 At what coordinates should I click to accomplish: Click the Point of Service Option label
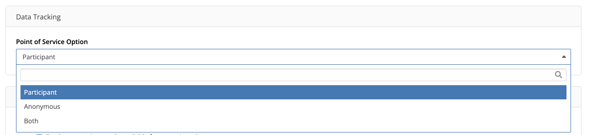[x=52, y=42]
